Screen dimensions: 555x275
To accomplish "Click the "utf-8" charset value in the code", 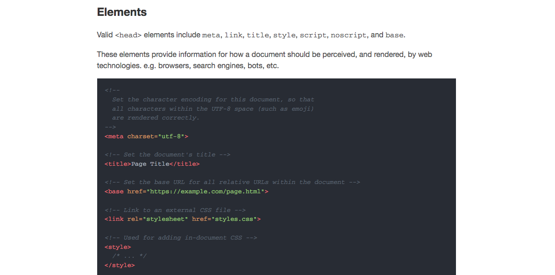I will click(171, 136).
